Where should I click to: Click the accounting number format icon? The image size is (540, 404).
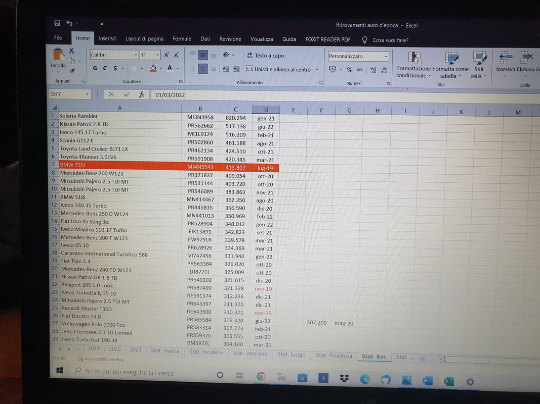[333, 69]
